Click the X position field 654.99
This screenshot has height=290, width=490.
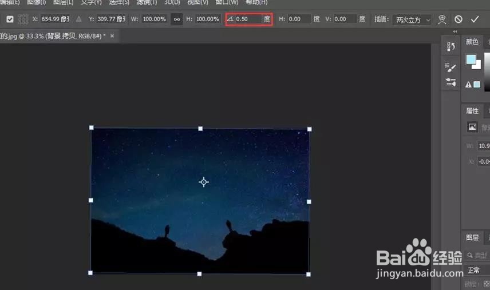(56, 19)
